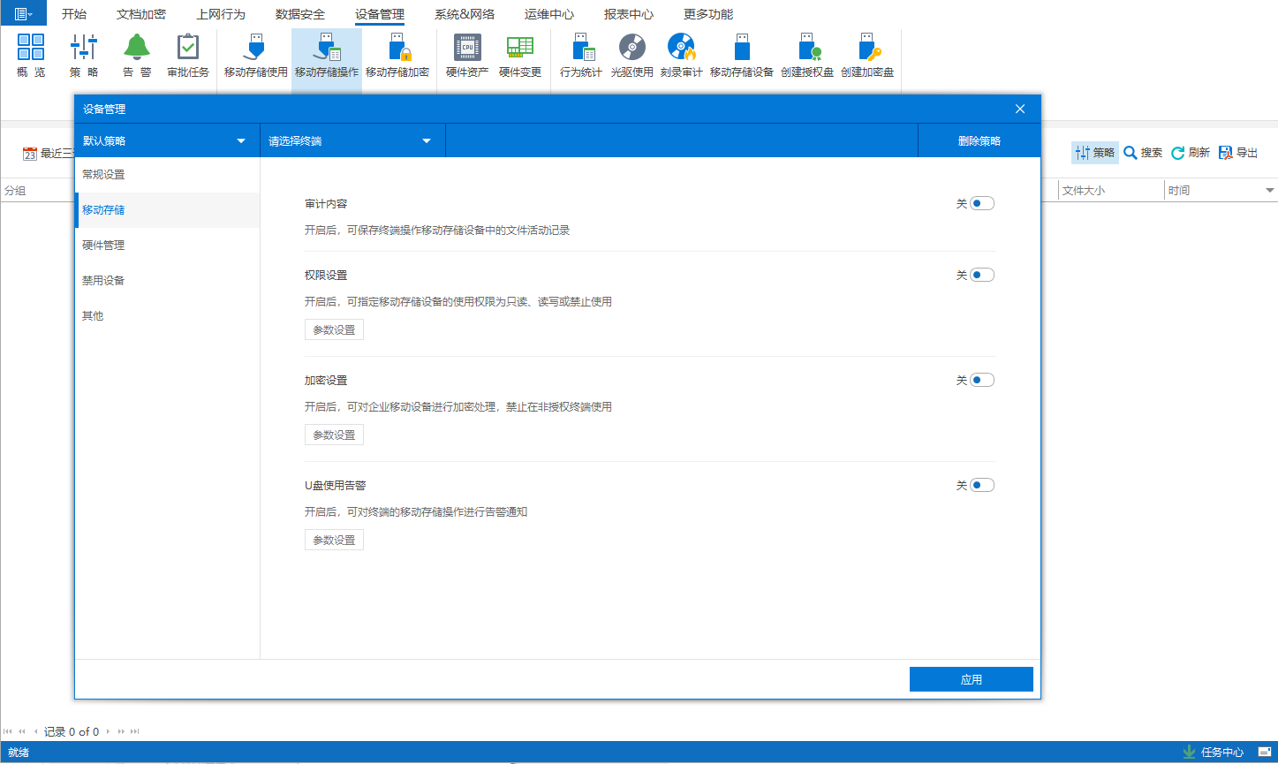Click the 删除策略 button
Screen dimensions: 1278x764
(x=979, y=140)
